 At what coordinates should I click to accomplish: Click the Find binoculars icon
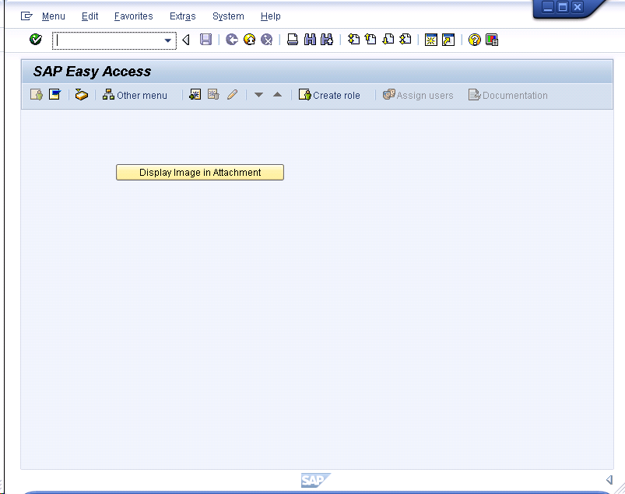coord(310,40)
